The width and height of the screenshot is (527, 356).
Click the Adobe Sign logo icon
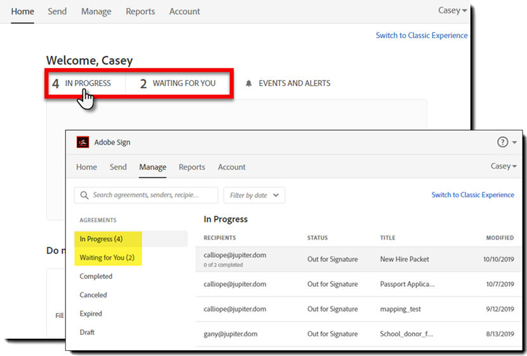coord(83,142)
